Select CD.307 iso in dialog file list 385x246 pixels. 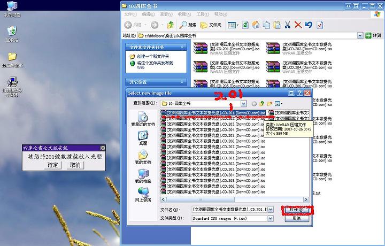213,192
